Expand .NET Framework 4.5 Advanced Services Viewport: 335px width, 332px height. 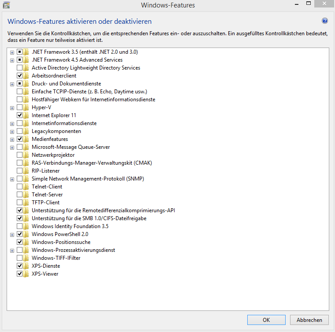click(x=12, y=60)
